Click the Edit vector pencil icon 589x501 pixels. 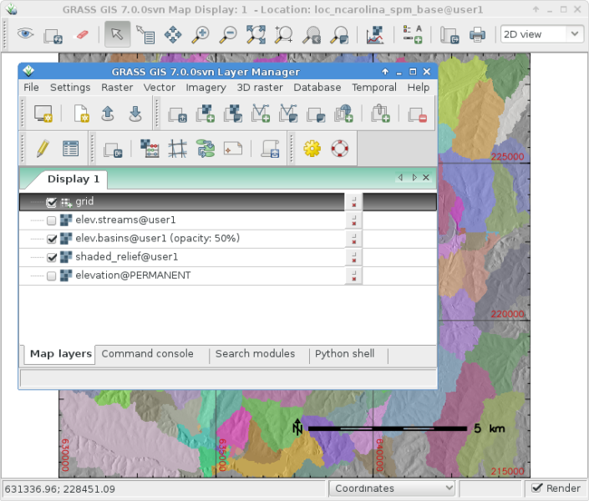tap(43, 149)
